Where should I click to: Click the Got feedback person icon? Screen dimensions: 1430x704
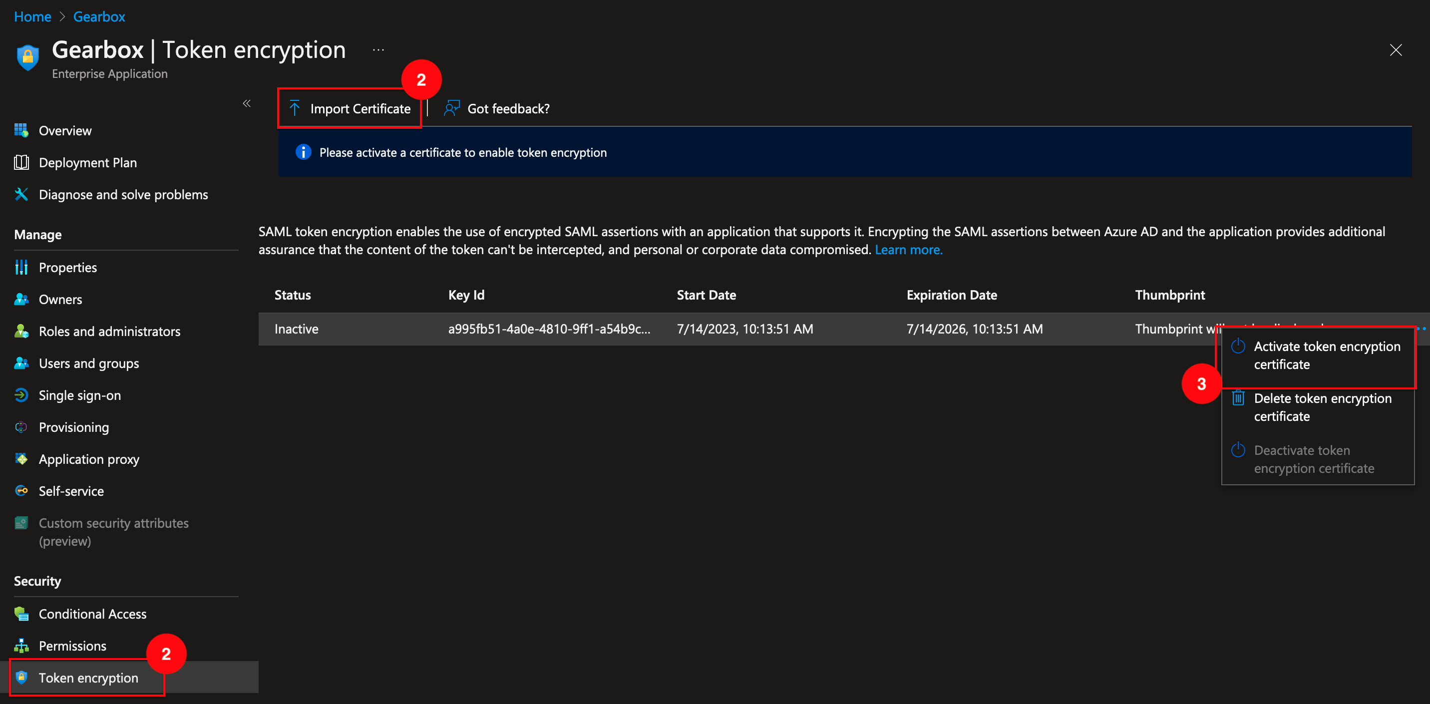coord(451,108)
